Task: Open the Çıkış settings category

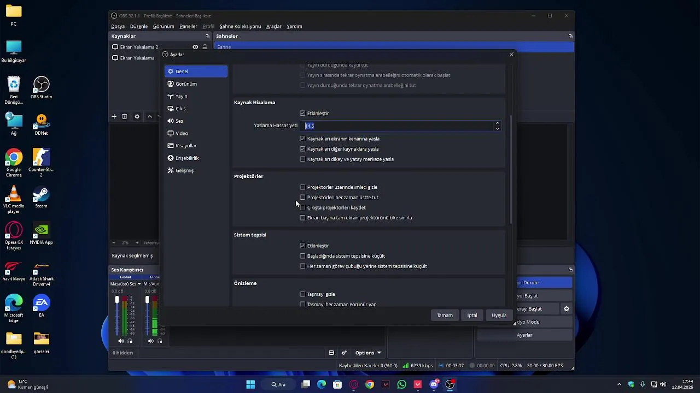Action: pos(196,109)
